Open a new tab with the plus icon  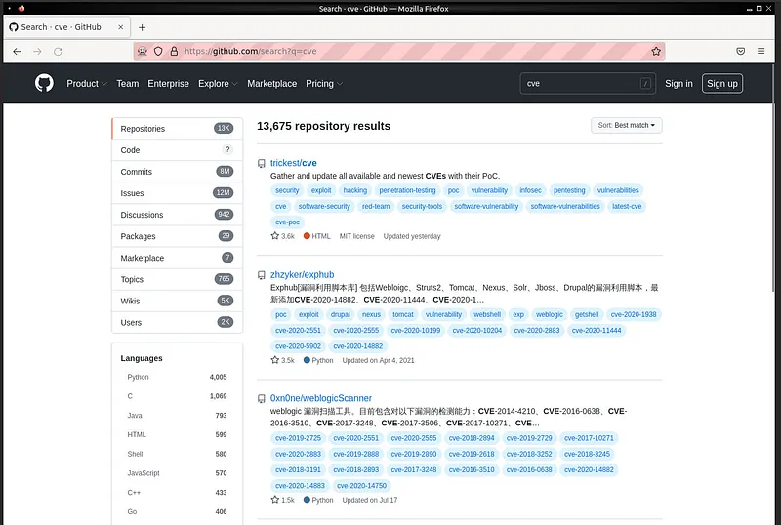142,27
